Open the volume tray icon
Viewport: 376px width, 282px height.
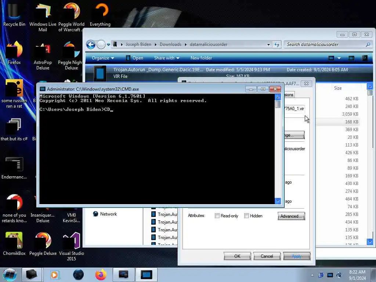point(339,275)
